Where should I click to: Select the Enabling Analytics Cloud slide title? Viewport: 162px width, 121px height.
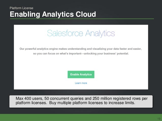(53, 14)
